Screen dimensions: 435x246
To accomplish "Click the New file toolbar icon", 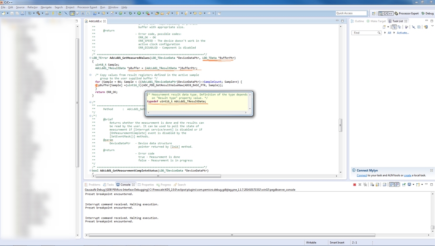I will (x=3, y=13).
